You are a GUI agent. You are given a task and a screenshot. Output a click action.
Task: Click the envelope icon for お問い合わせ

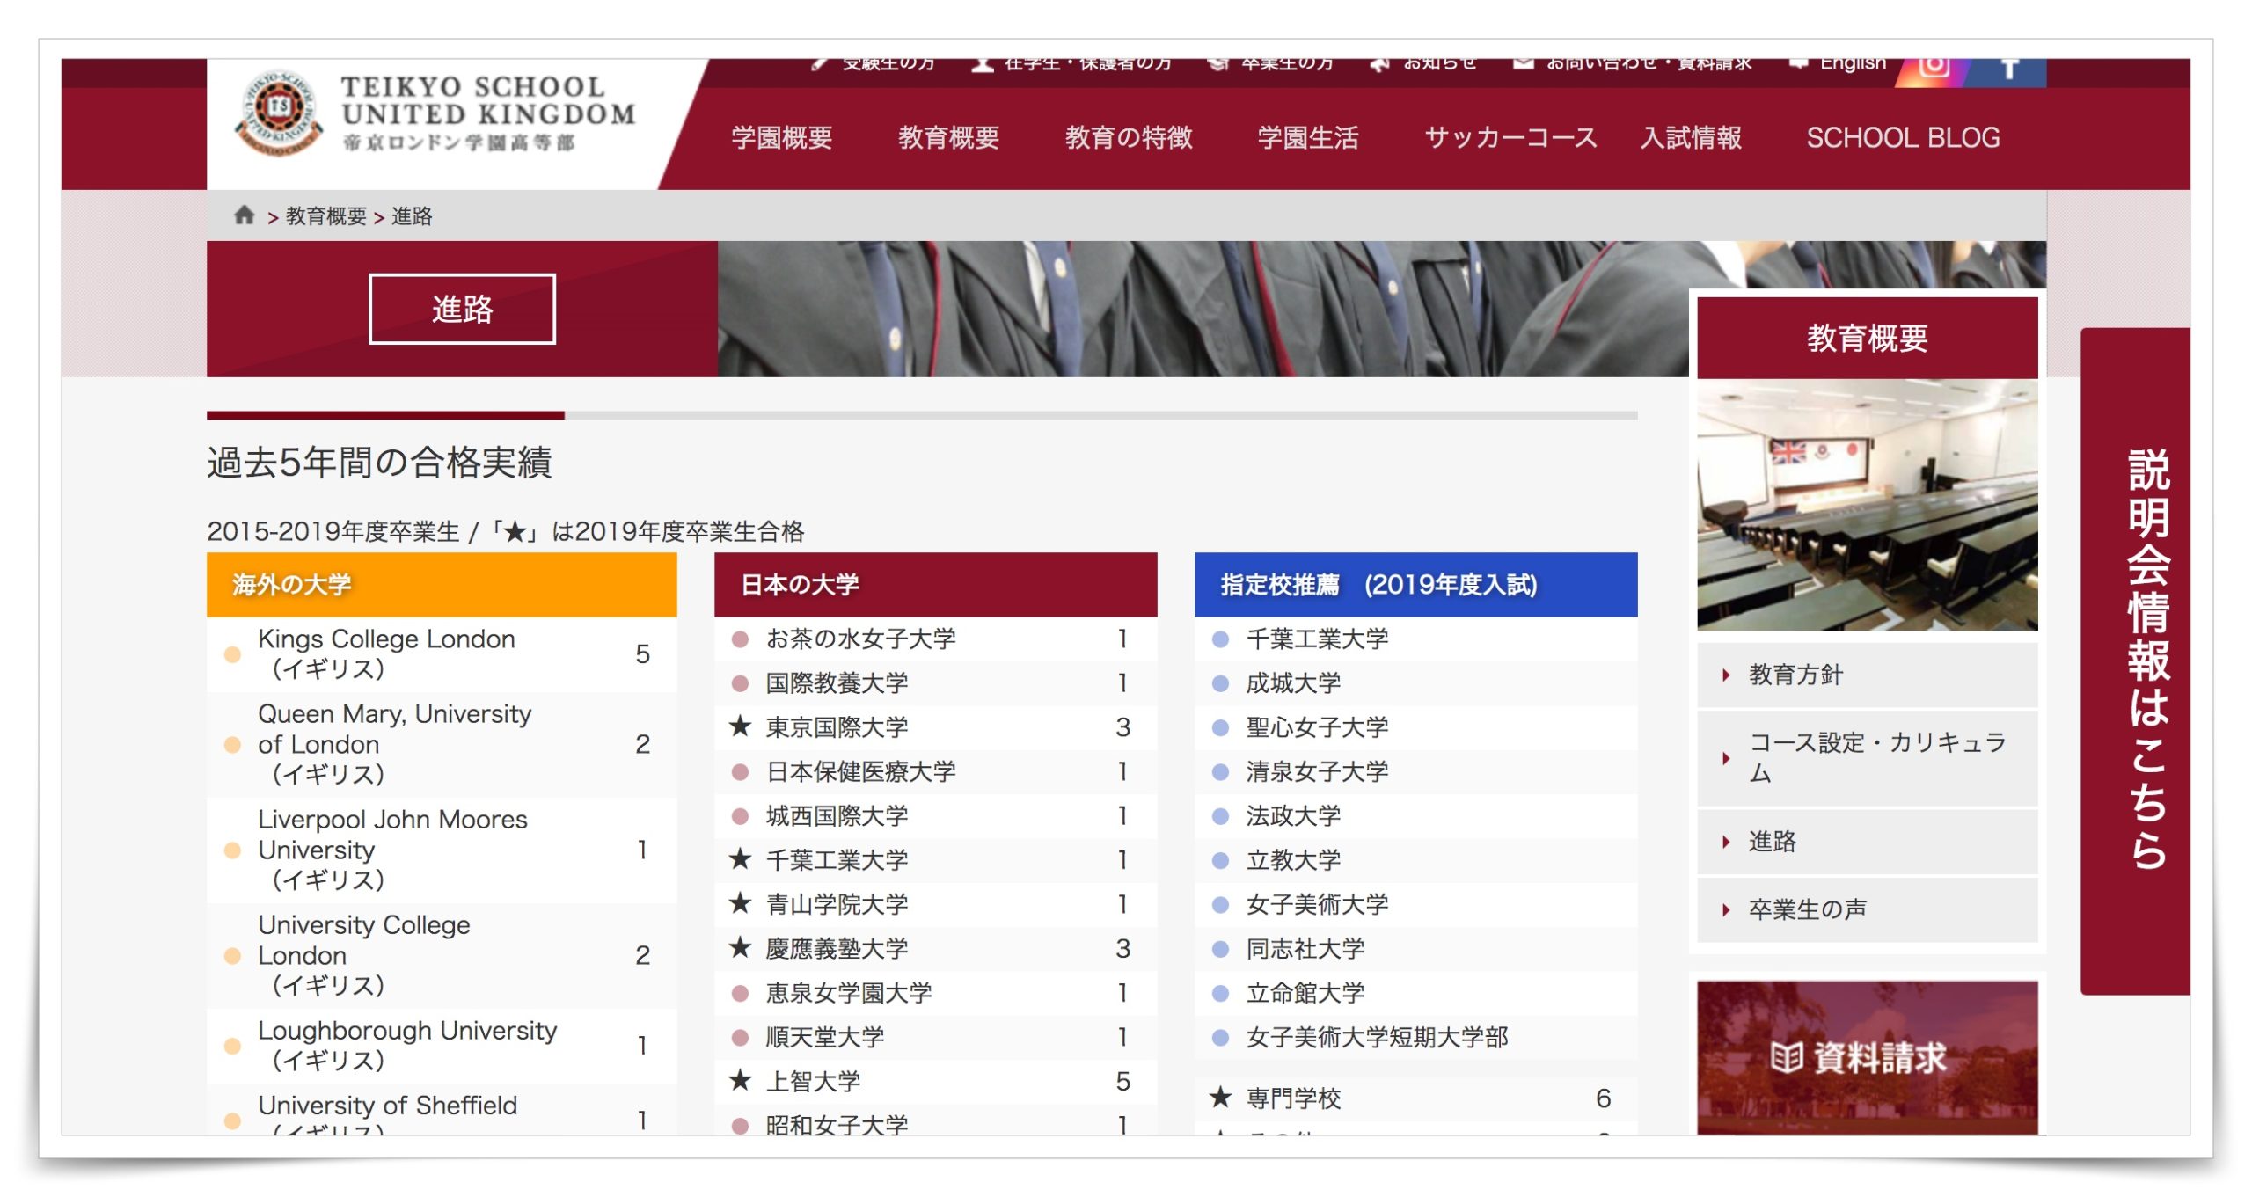click(1523, 63)
